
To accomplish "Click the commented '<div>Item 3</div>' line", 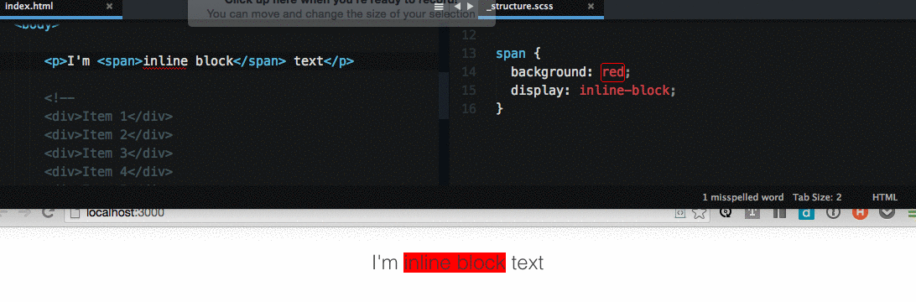I will (x=108, y=154).
